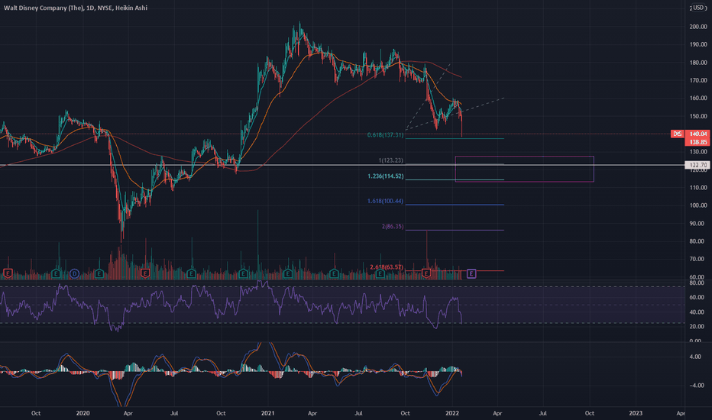This screenshot has height=420, width=712.
Task: Open the August 2021 green earnings marker
Action: 380,273
